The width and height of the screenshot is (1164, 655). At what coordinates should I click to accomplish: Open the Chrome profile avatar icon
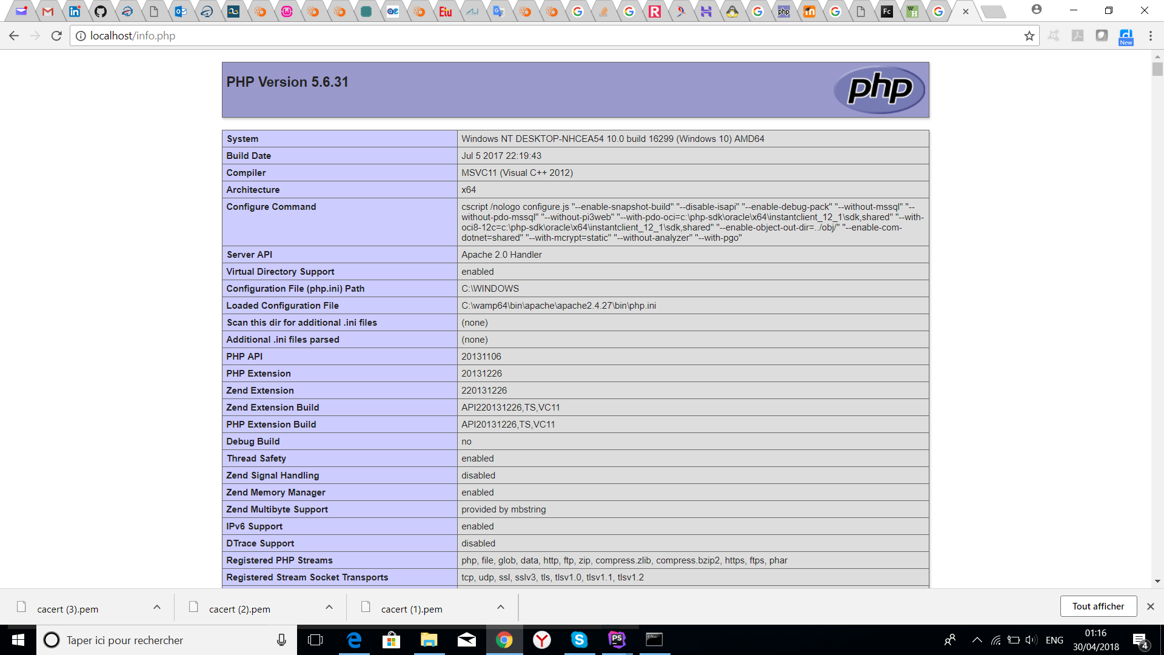pyautogui.click(x=1036, y=10)
